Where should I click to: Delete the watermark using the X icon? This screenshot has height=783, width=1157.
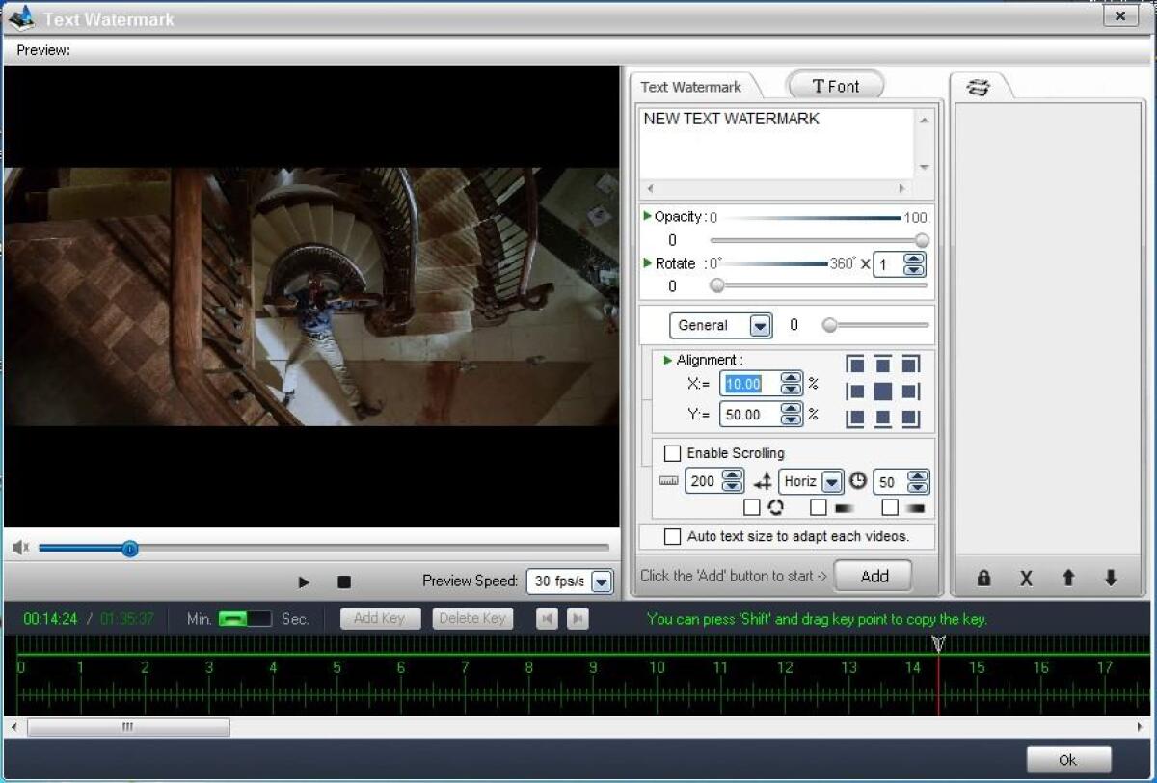(1025, 577)
